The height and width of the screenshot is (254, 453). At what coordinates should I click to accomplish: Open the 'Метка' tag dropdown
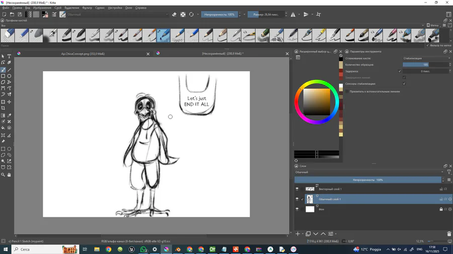[433, 25]
